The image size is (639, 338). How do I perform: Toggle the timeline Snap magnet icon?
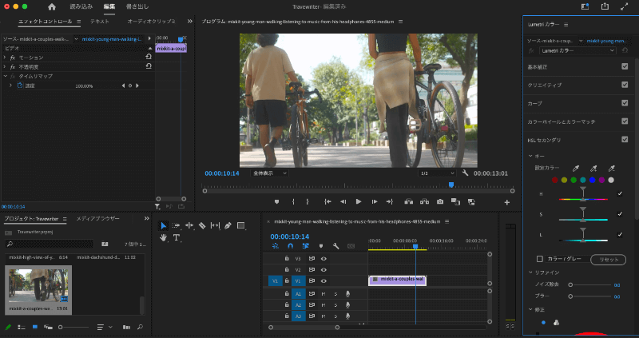point(289,246)
